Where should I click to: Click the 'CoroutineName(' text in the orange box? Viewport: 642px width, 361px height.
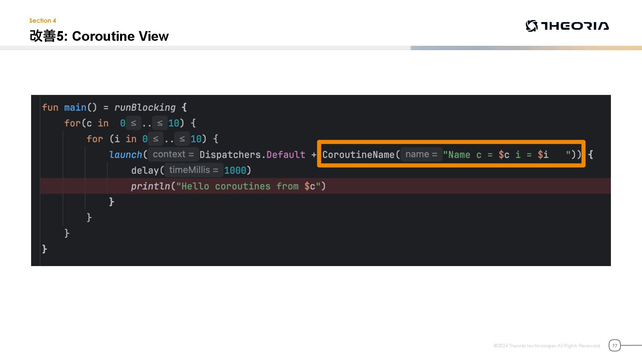360,155
